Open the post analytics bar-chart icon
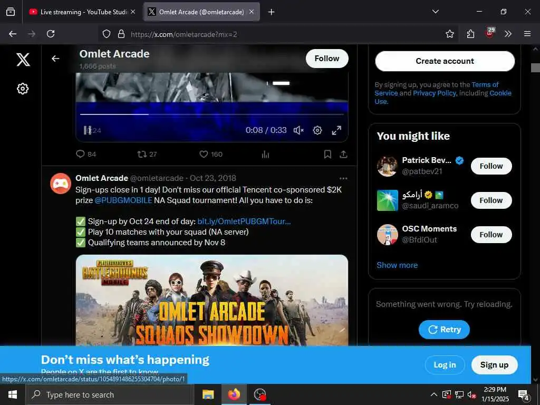The width and height of the screenshot is (540, 405). pyautogui.click(x=265, y=154)
